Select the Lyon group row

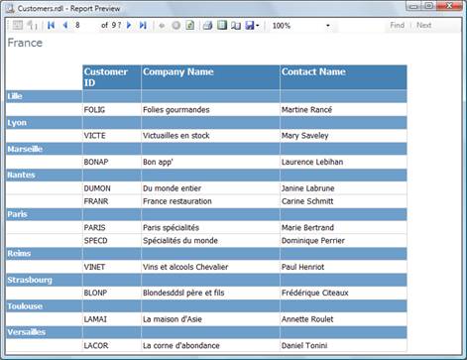206,123
